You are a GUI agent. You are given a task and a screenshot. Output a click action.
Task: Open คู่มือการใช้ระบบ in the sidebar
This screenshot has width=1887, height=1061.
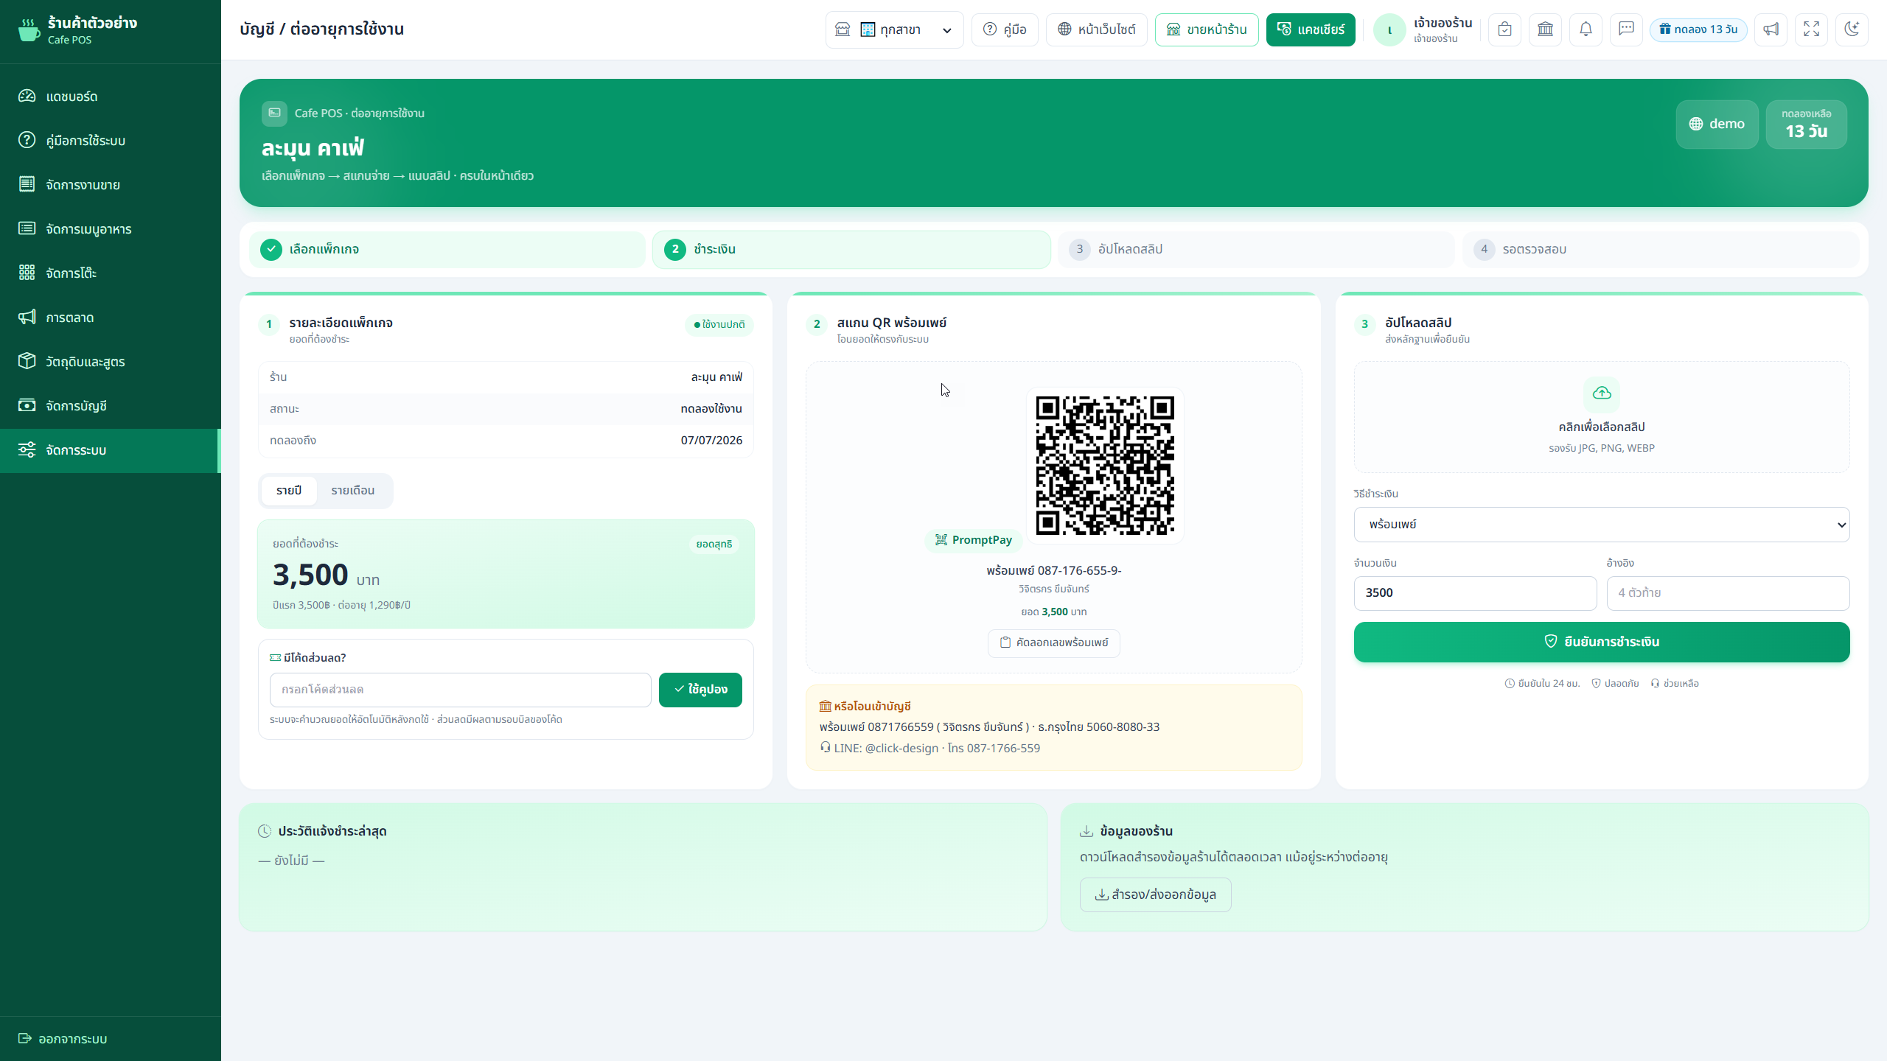111,141
